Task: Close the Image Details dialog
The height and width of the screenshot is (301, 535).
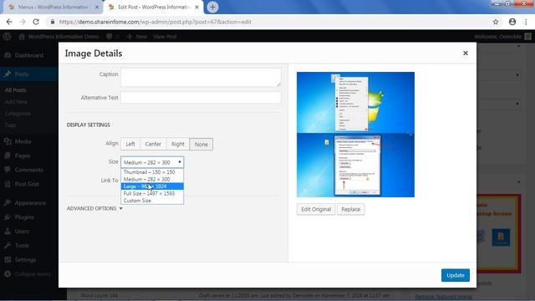Action: click(x=465, y=54)
